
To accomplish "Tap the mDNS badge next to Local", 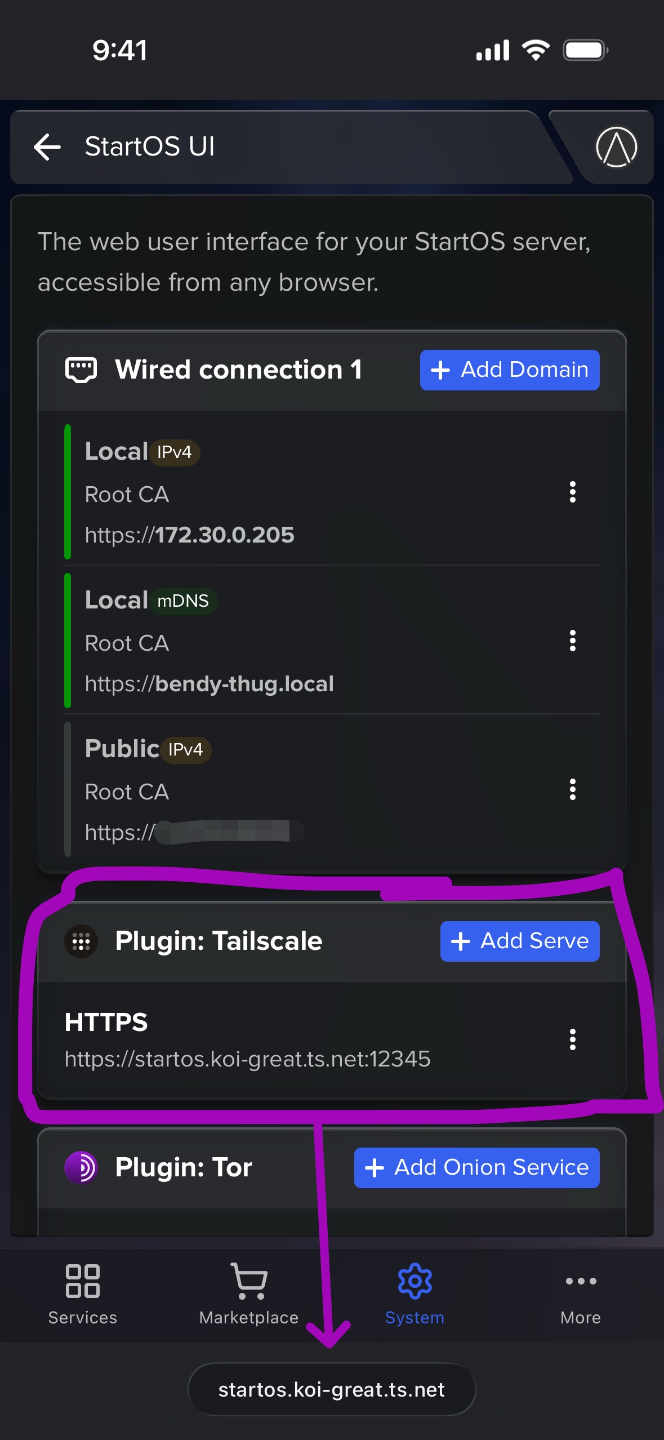I will point(183,601).
